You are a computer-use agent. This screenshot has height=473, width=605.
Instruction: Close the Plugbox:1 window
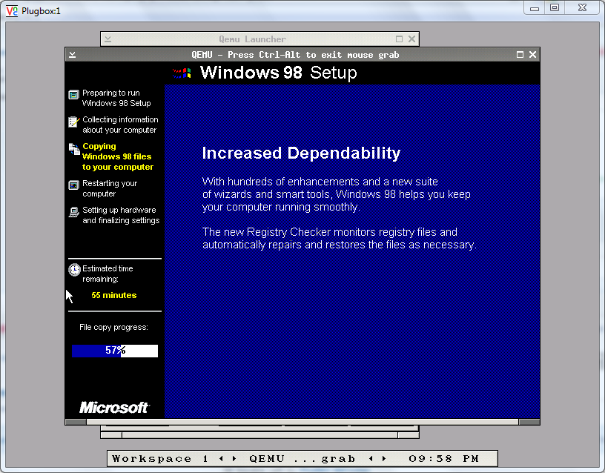[x=582, y=8]
